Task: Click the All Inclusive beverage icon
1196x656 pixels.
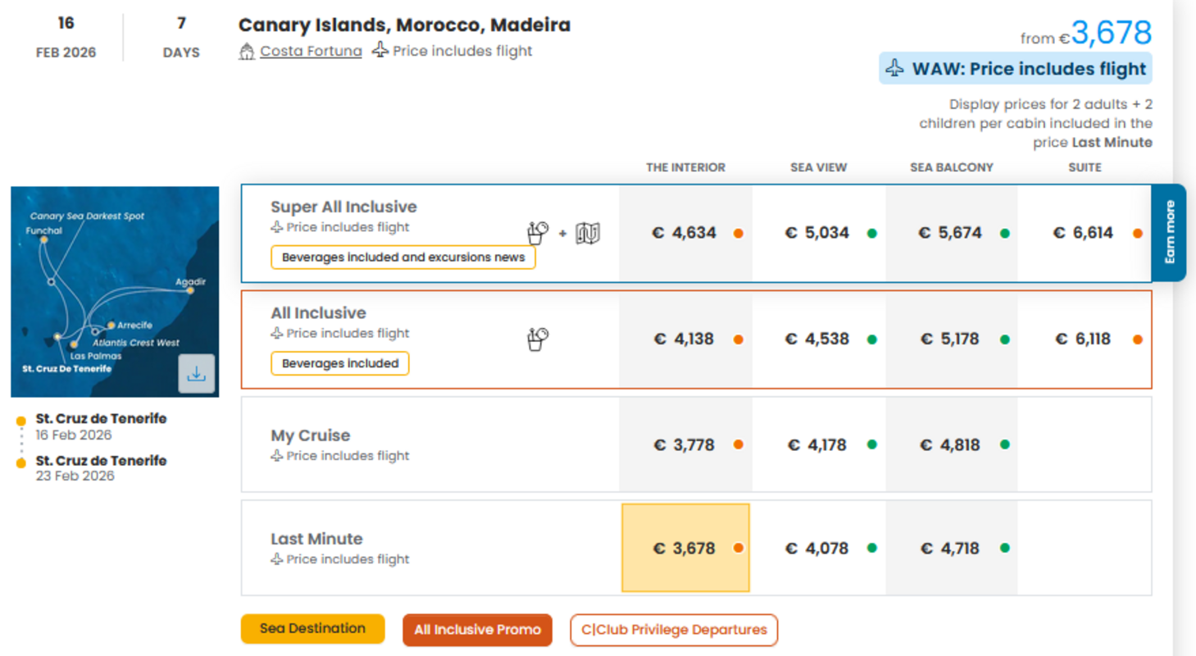Action: point(538,339)
